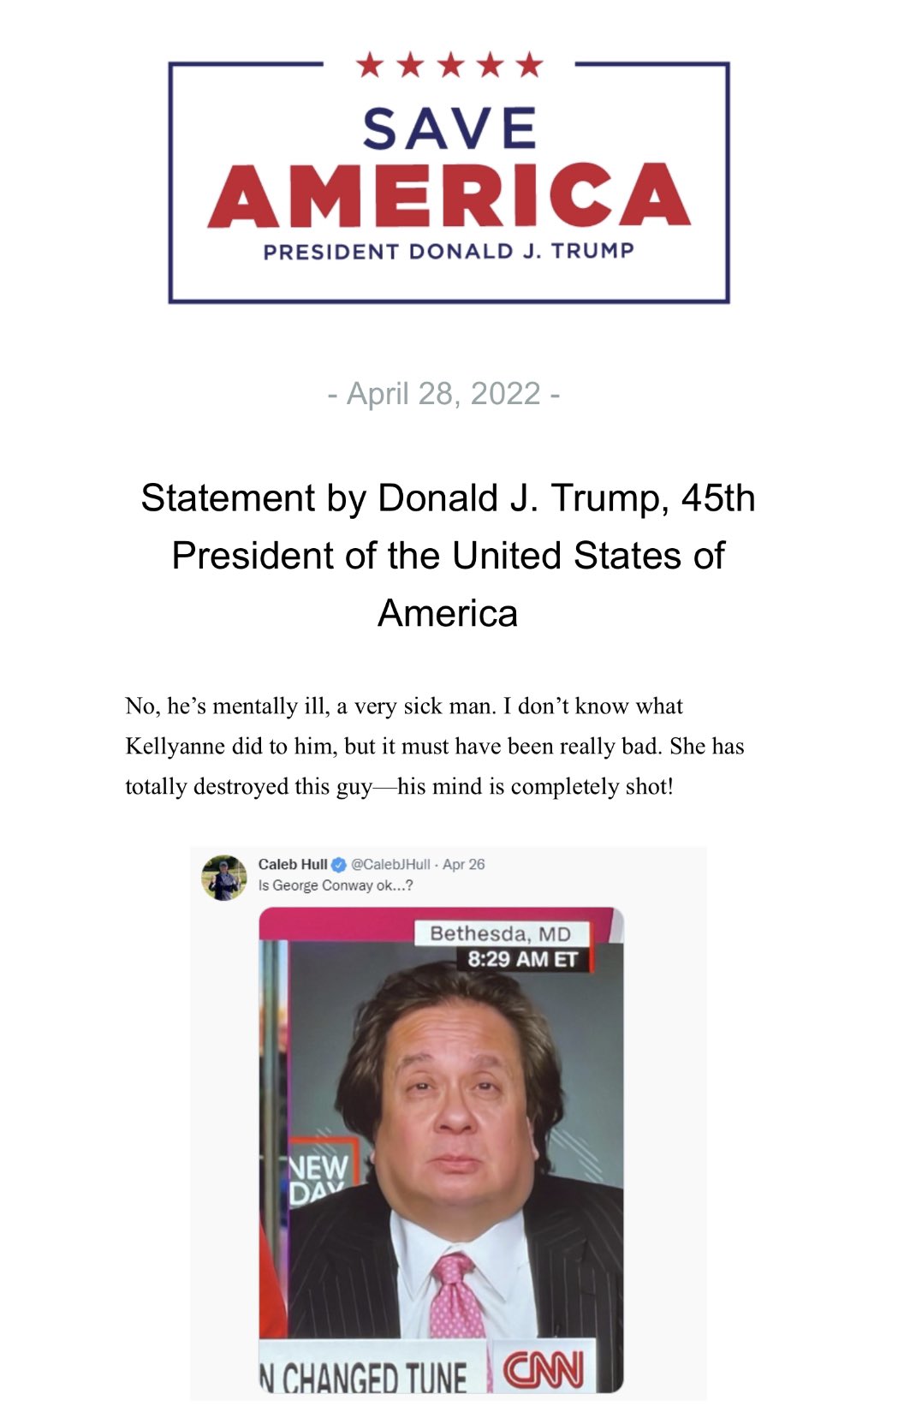Click the middle red star above SAVE

click(449, 64)
